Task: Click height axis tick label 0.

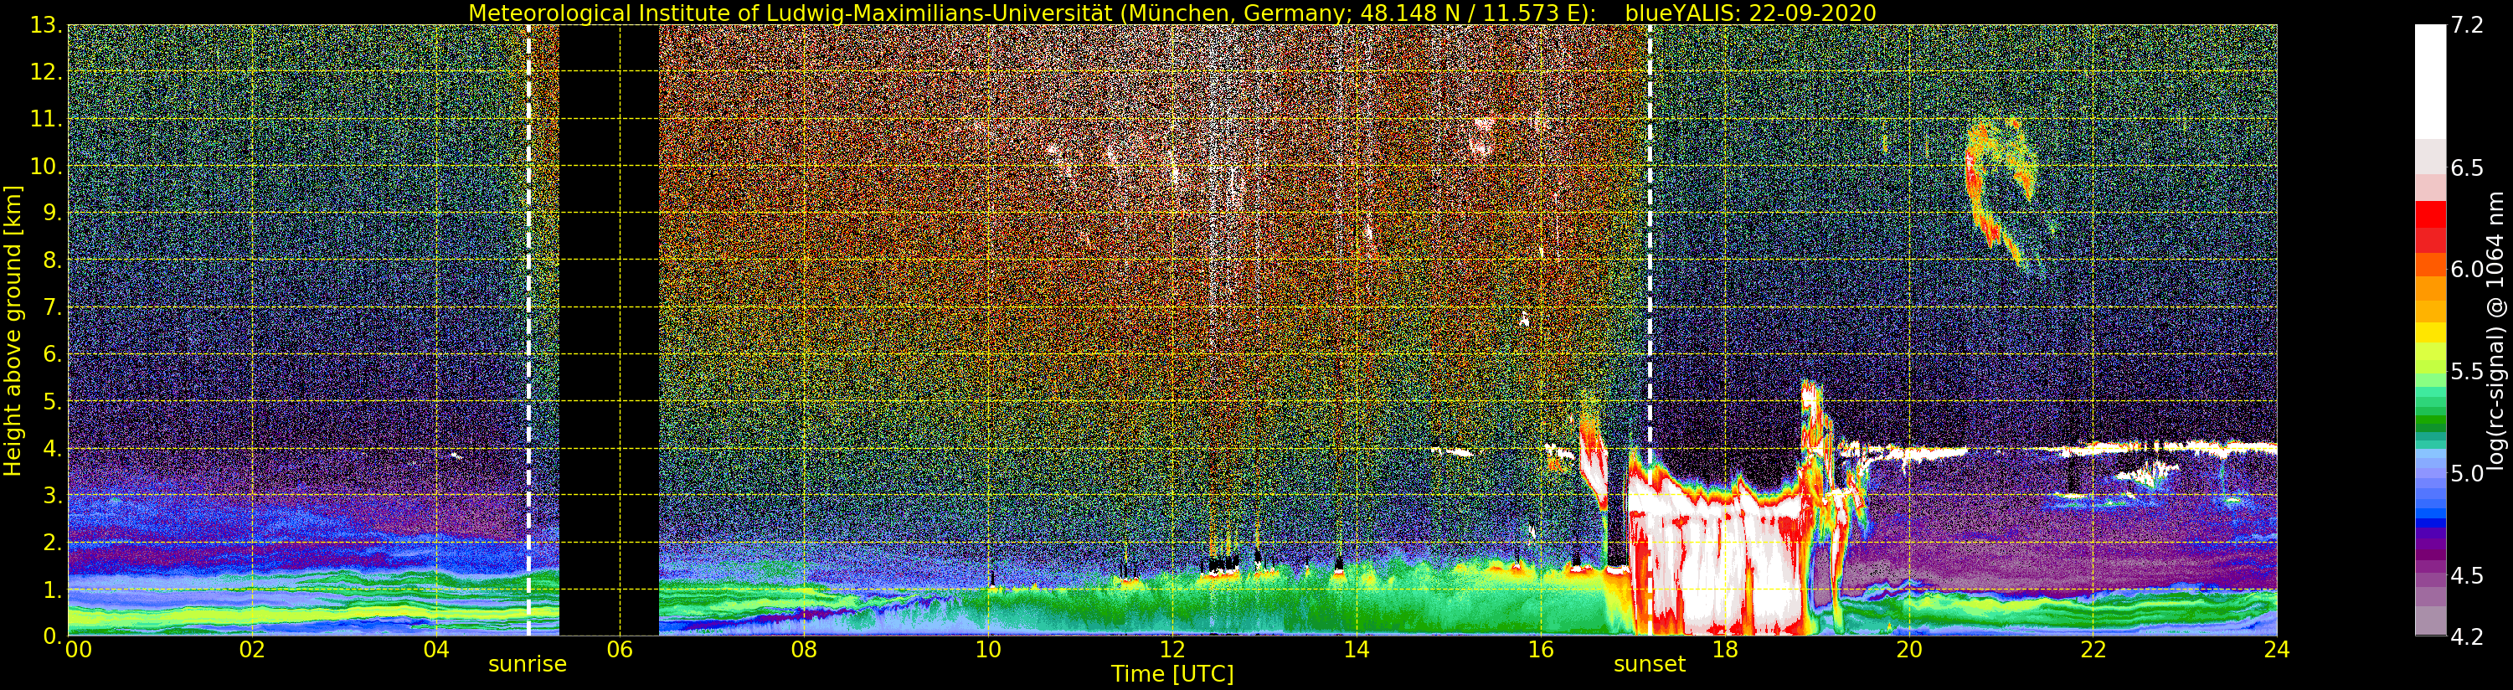Action: click(51, 636)
